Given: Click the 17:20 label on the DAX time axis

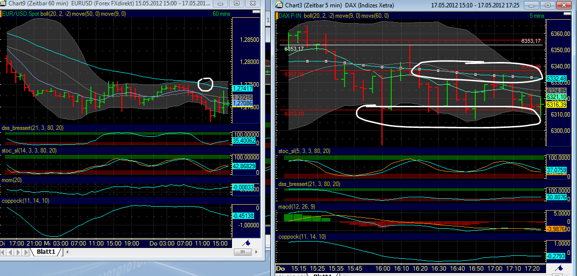Looking at the screenshot, I should coord(533,268).
